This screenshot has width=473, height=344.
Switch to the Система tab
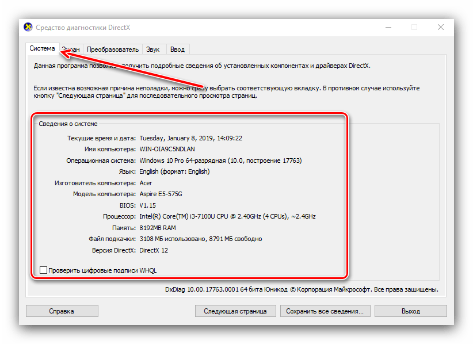pyautogui.click(x=42, y=49)
